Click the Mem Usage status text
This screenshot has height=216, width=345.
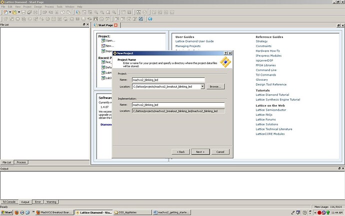[x=328, y=207]
